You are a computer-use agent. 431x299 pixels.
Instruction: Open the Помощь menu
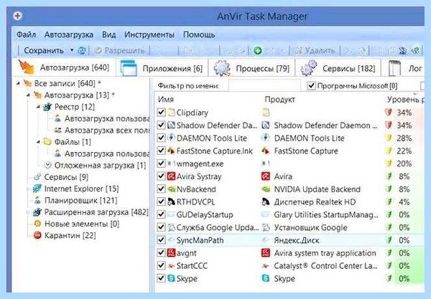(x=199, y=35)
